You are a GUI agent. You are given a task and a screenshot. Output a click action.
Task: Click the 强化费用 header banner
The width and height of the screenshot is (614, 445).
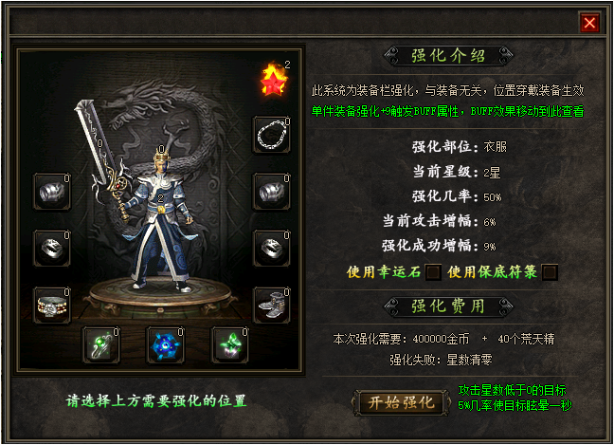[448, 306]
